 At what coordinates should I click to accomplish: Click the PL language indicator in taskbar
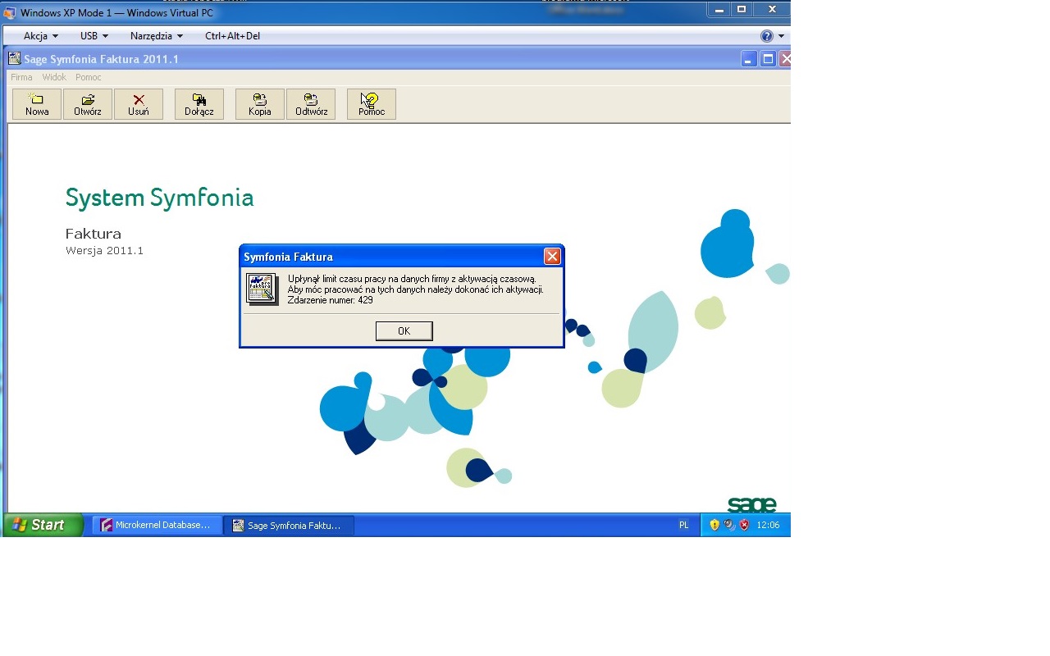click(x=684, y=525)
